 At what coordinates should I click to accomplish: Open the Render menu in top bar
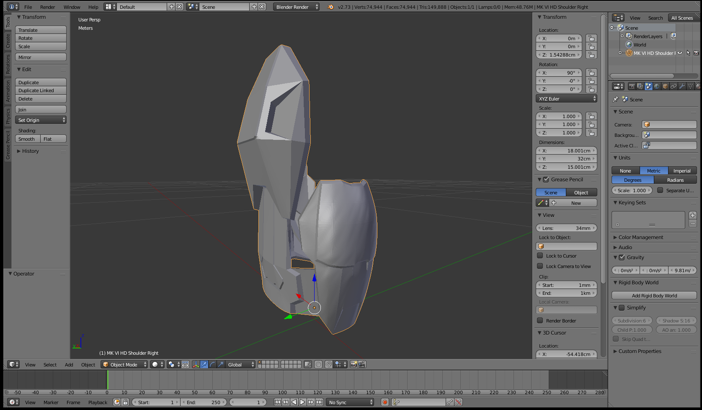click(48, 7)
